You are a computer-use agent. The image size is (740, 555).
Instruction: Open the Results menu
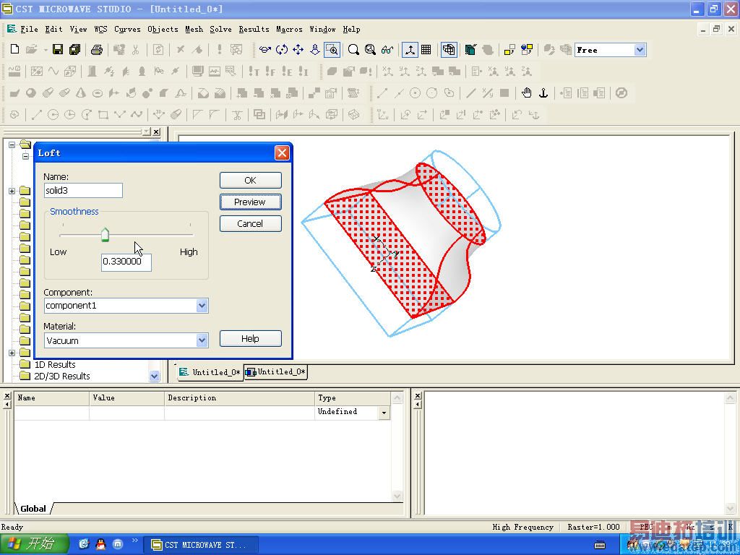click(254, 29)
